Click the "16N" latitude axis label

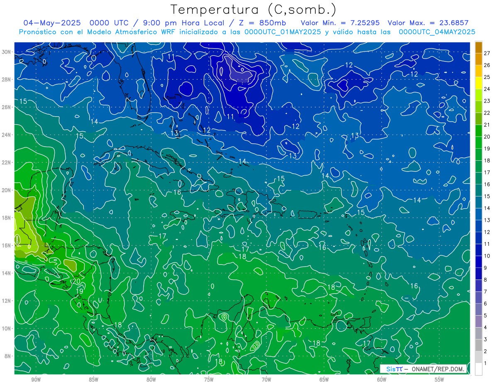click(7, 245)
